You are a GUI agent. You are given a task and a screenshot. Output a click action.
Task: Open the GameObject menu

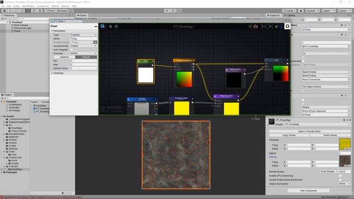click(x=28, y=6)
